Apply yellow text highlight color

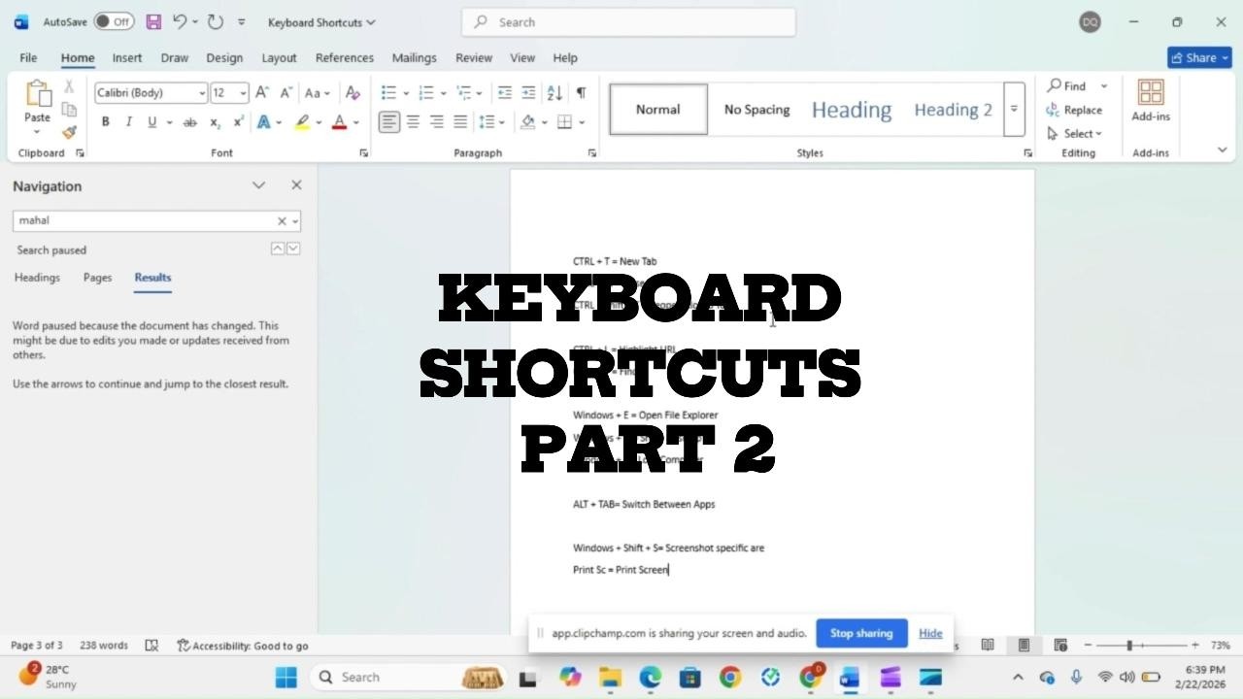click(x=303, y=121)
